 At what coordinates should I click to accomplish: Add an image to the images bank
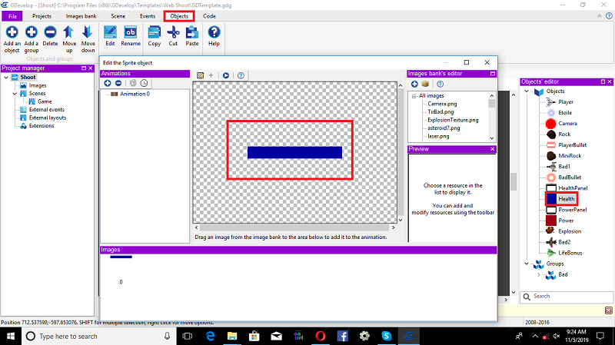[414, 84]
